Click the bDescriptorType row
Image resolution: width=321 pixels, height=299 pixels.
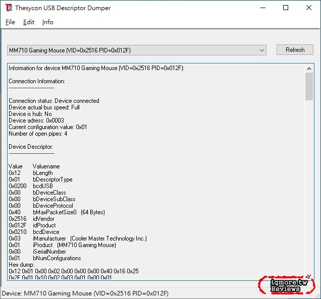[x=40, y=180]
